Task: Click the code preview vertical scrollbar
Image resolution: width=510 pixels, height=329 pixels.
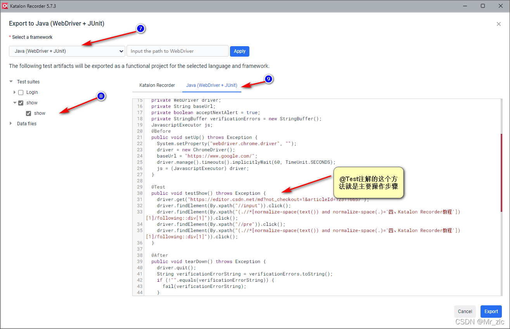Action: tap(501, 173)
